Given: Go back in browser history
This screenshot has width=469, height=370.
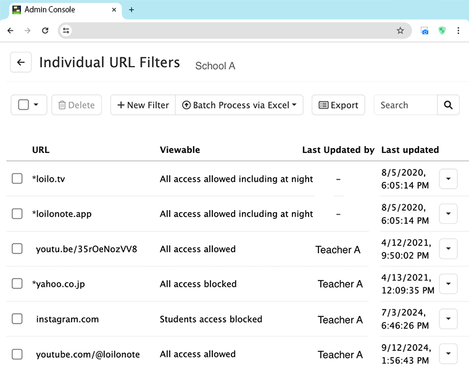Looking at the screenshot, I should (x=10, y=30).
